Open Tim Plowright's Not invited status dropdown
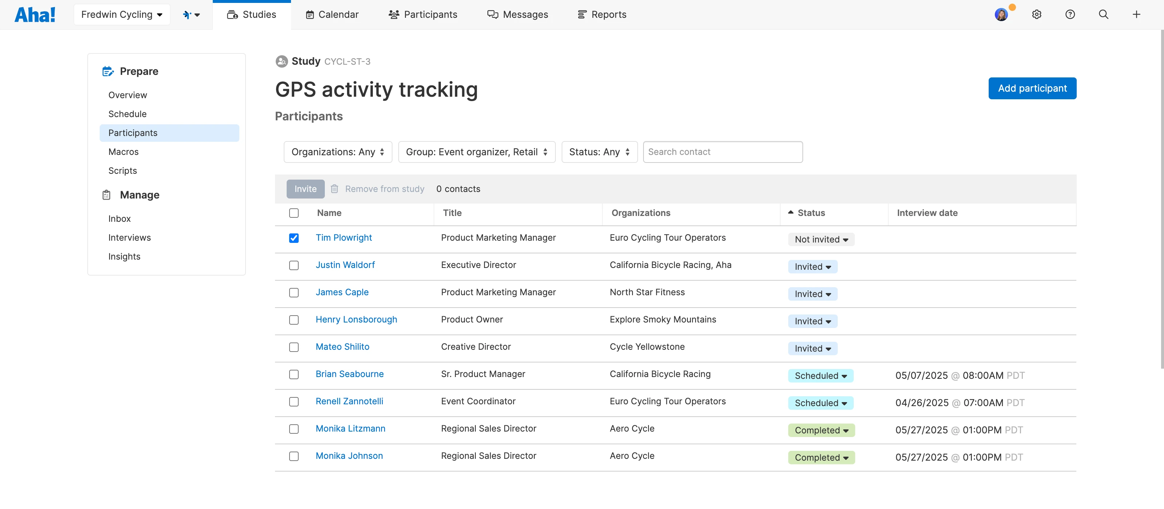Image resolution: width=1164 pixels, height=509 pixels. (821, 239)
